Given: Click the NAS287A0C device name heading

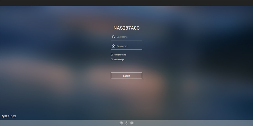Looking at the screenshot, I should click(x=126, y=28).
